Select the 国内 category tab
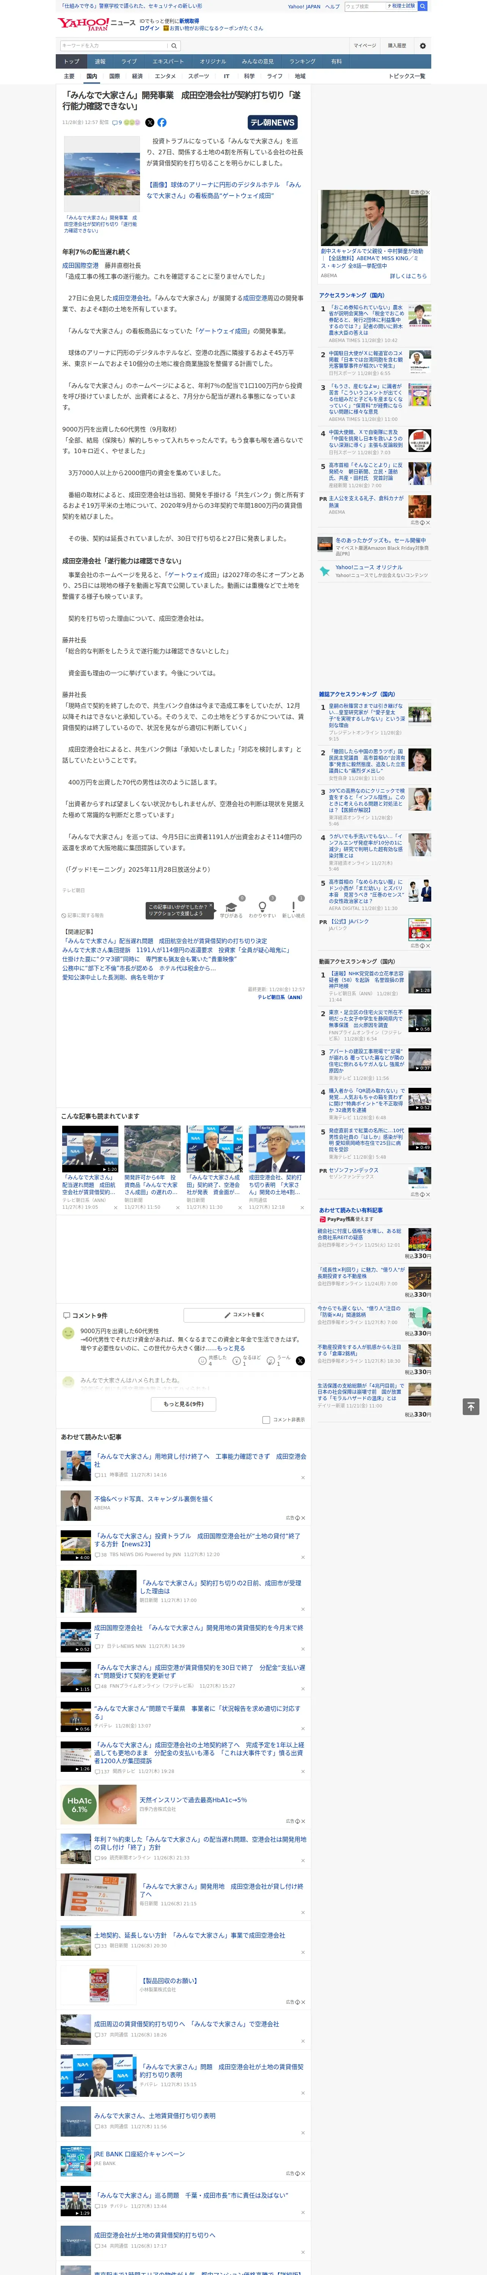The height and width of the screenshot is (2275, 487). pos(92,77)
